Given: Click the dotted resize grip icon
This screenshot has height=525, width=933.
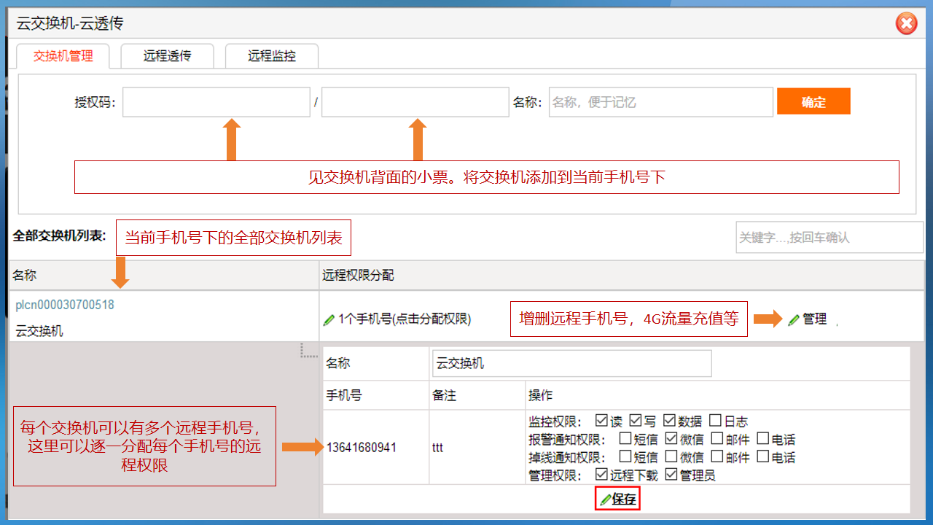Looking at the screenshot, I should 309,351.
